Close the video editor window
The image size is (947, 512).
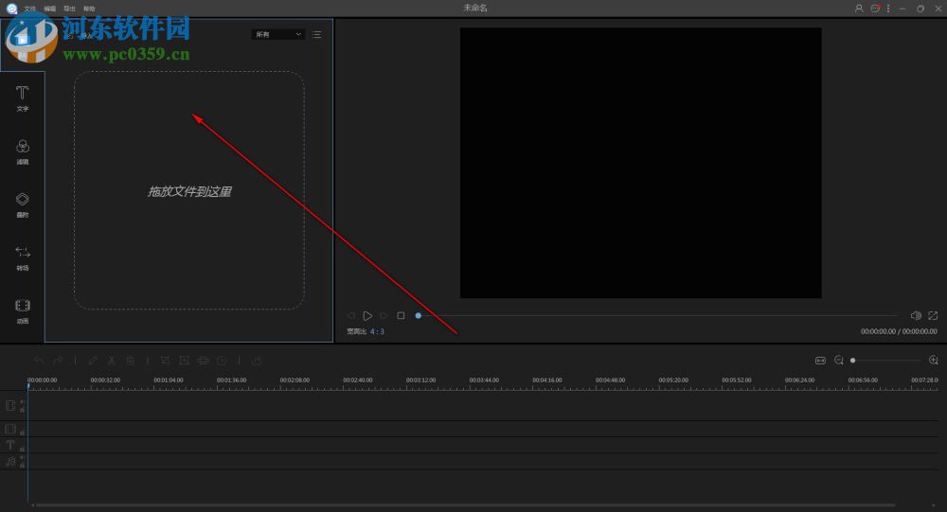[938, 9]
